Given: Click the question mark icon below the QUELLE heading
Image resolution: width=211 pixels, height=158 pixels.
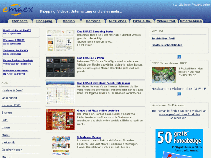Looking at the screenshot, I should (179, 94).
